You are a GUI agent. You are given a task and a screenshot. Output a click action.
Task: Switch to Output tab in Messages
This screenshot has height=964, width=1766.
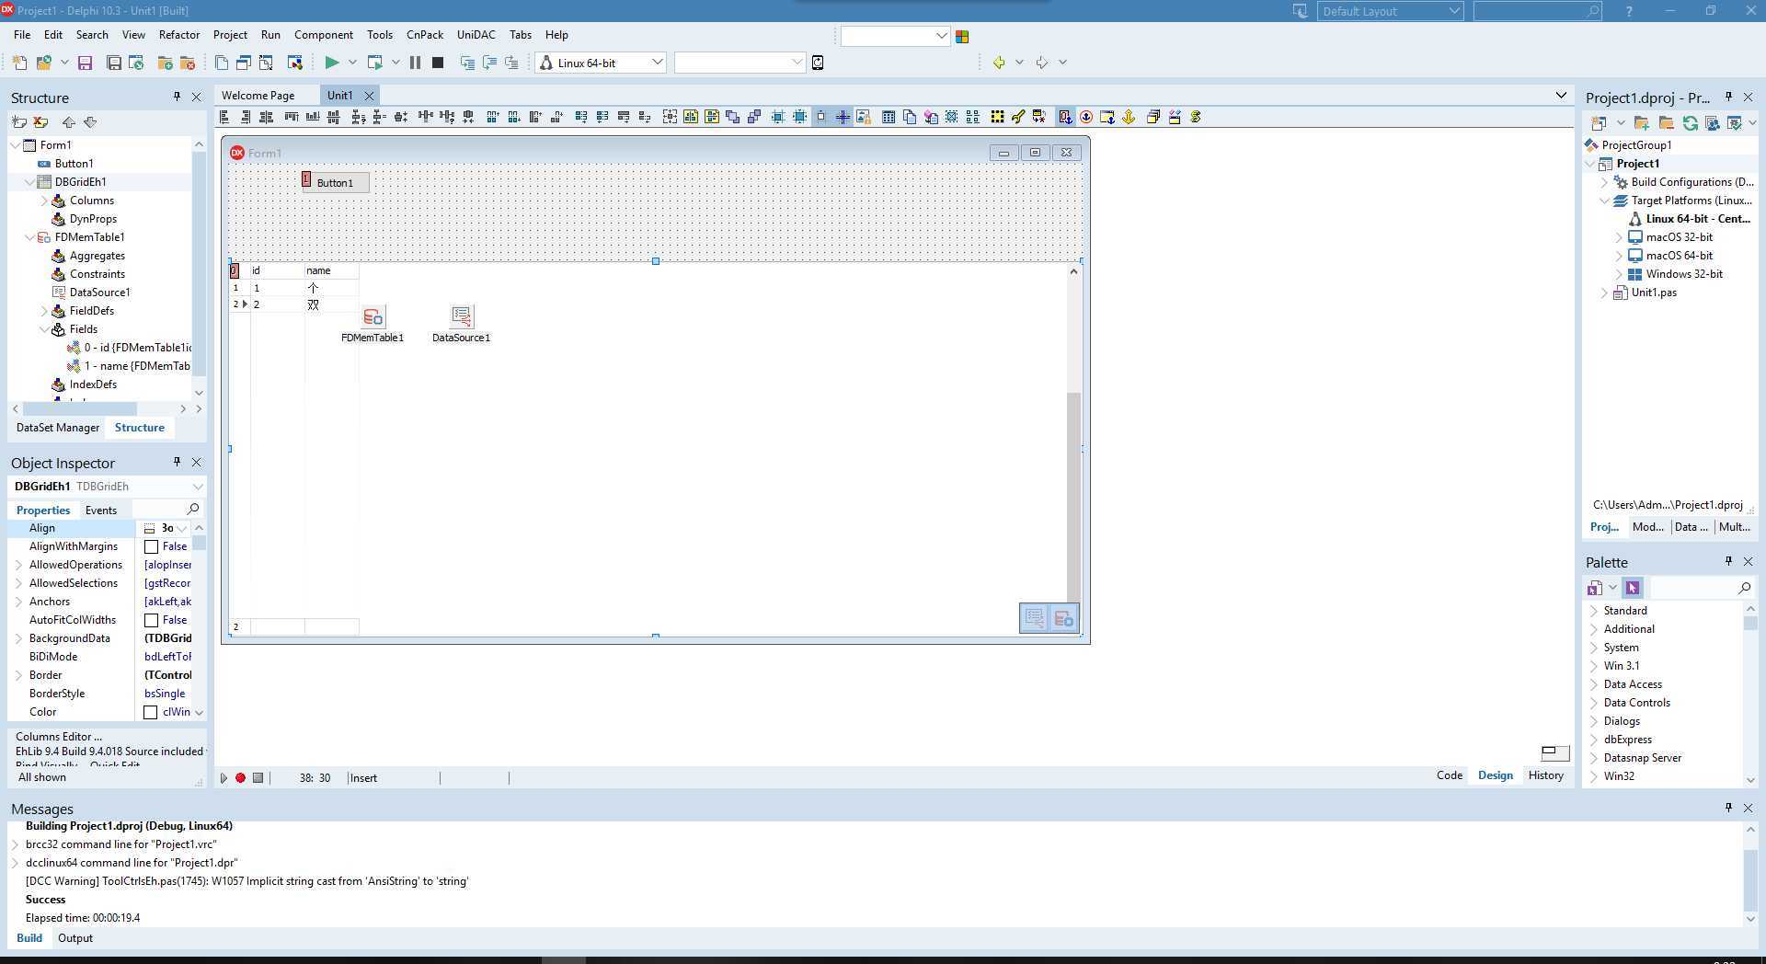[x=75, y=938]
